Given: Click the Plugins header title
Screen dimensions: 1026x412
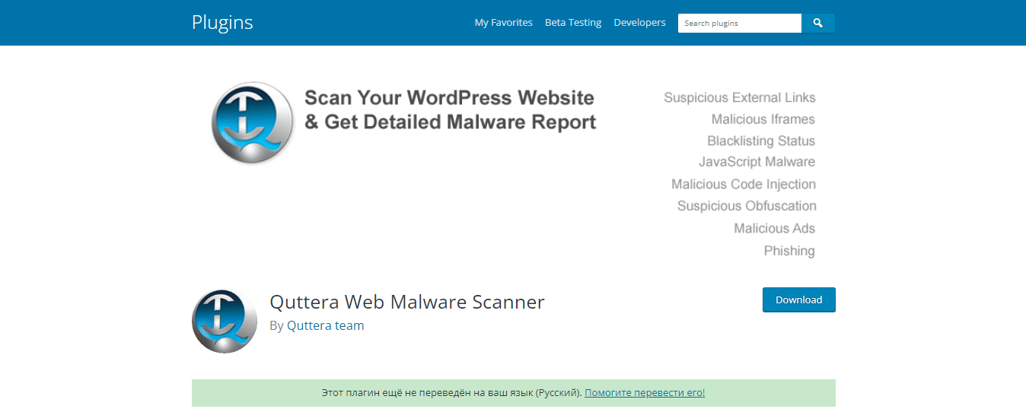Looking at the screenshot, I should click(222, 23).
